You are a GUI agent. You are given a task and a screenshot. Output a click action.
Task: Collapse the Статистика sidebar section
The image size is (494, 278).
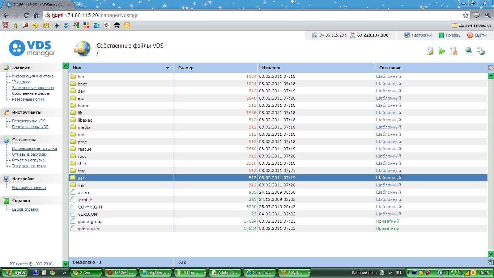24,140
